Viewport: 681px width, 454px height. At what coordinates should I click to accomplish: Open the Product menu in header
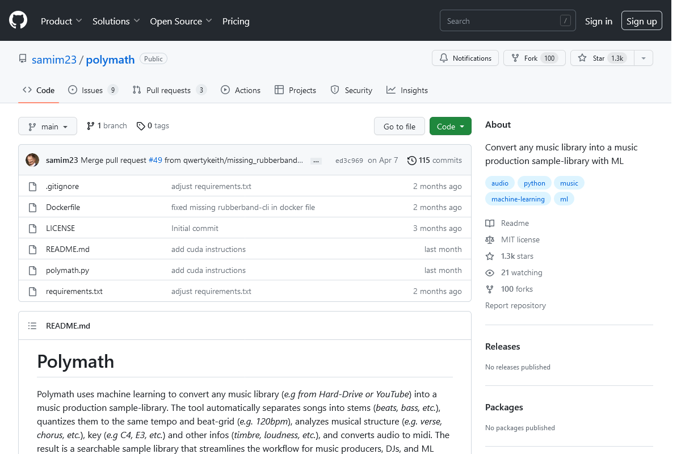coord(61,21)
